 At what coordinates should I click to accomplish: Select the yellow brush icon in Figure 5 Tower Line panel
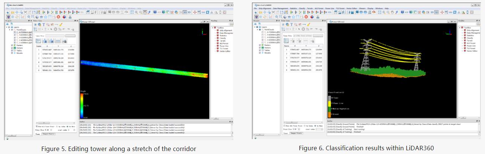tap(61, 24)
